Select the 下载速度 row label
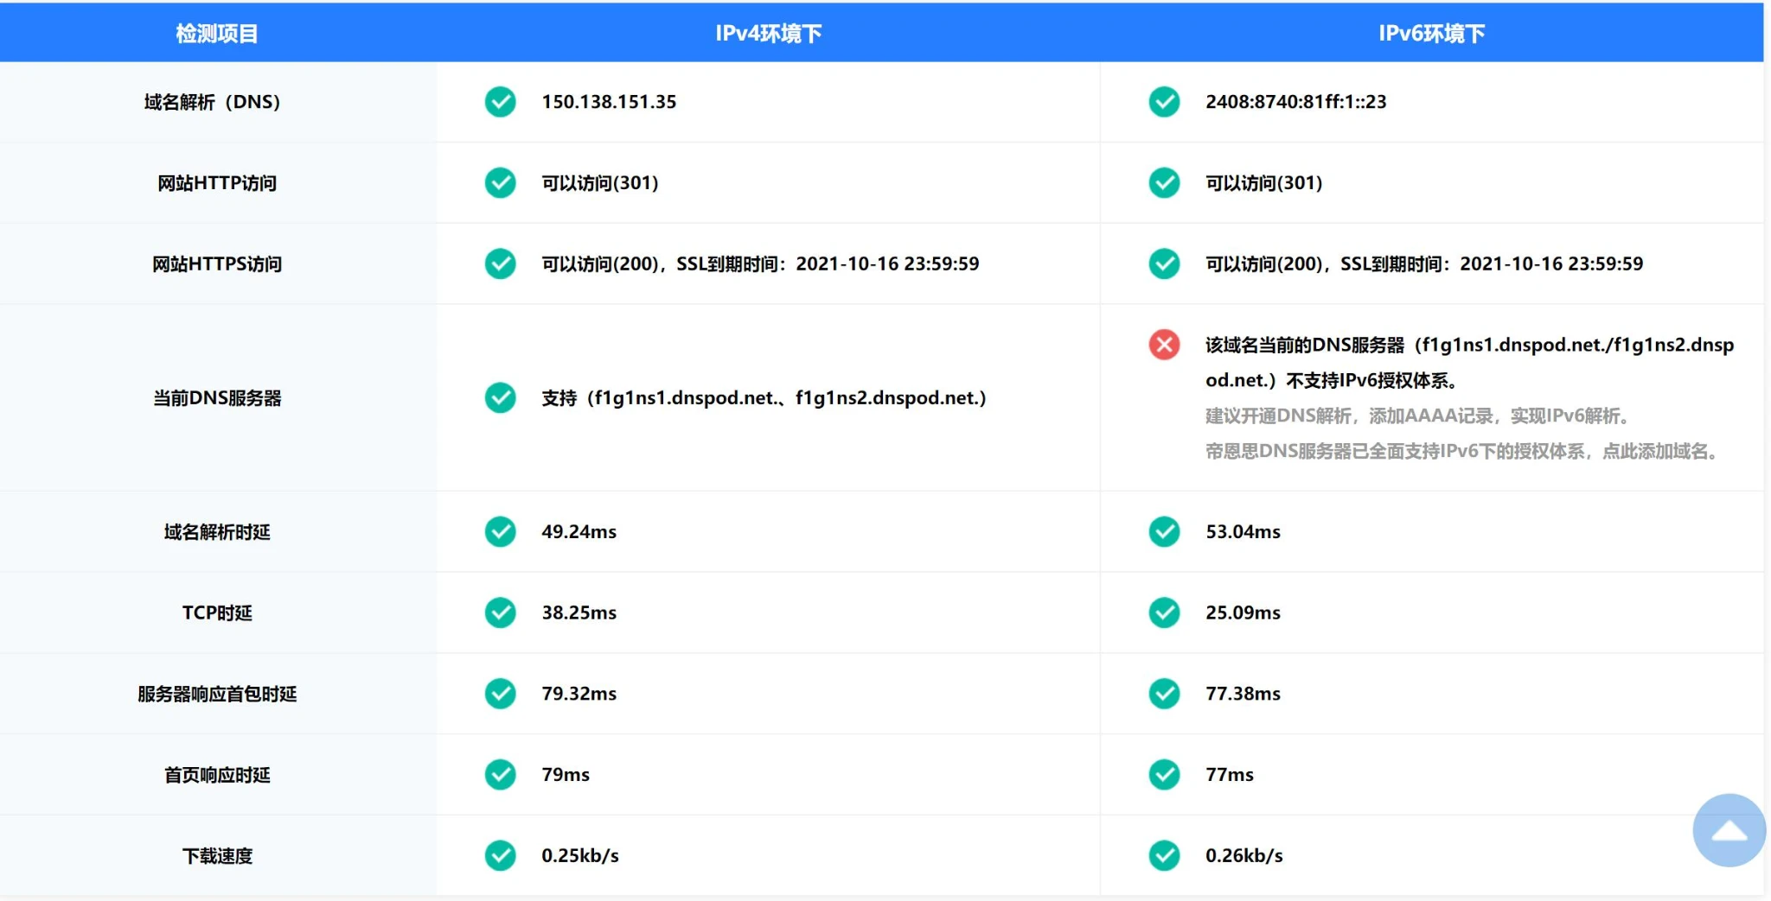 (217, 856)
